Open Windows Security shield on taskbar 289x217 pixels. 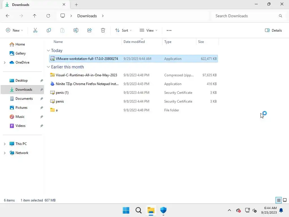click(x=163, y=210)
